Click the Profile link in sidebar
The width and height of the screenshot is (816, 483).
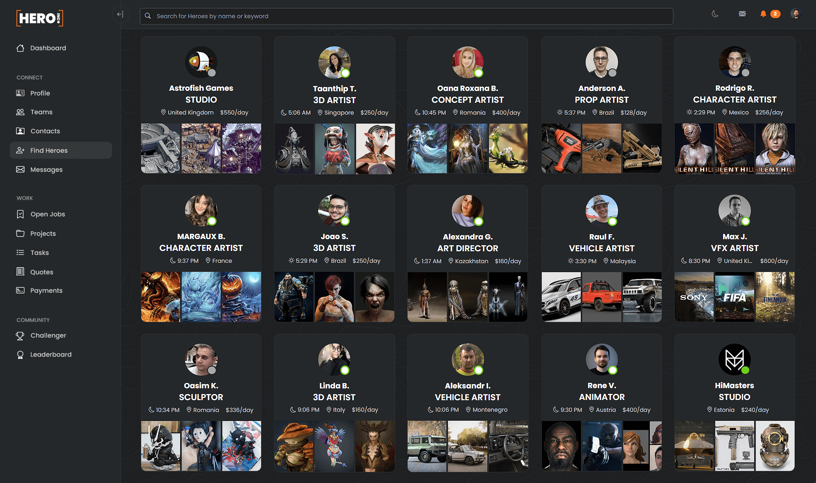pyautogui.click(x=40, y=92)
